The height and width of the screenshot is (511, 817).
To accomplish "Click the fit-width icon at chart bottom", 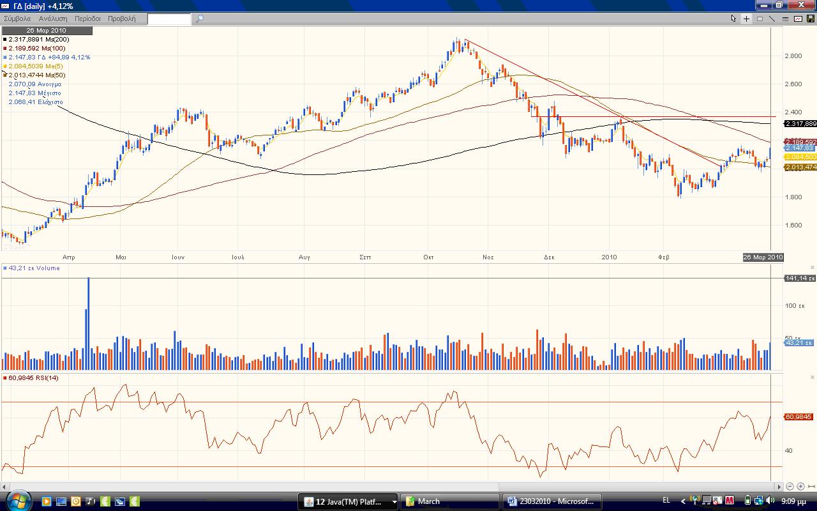I will tap(811, 486).
